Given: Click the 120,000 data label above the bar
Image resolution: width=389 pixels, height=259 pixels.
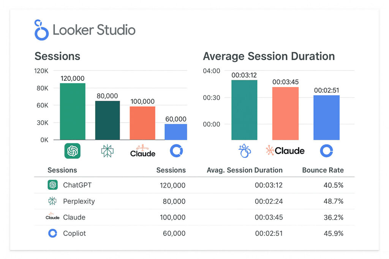Looking at the screenshot, I should (73, 78).
